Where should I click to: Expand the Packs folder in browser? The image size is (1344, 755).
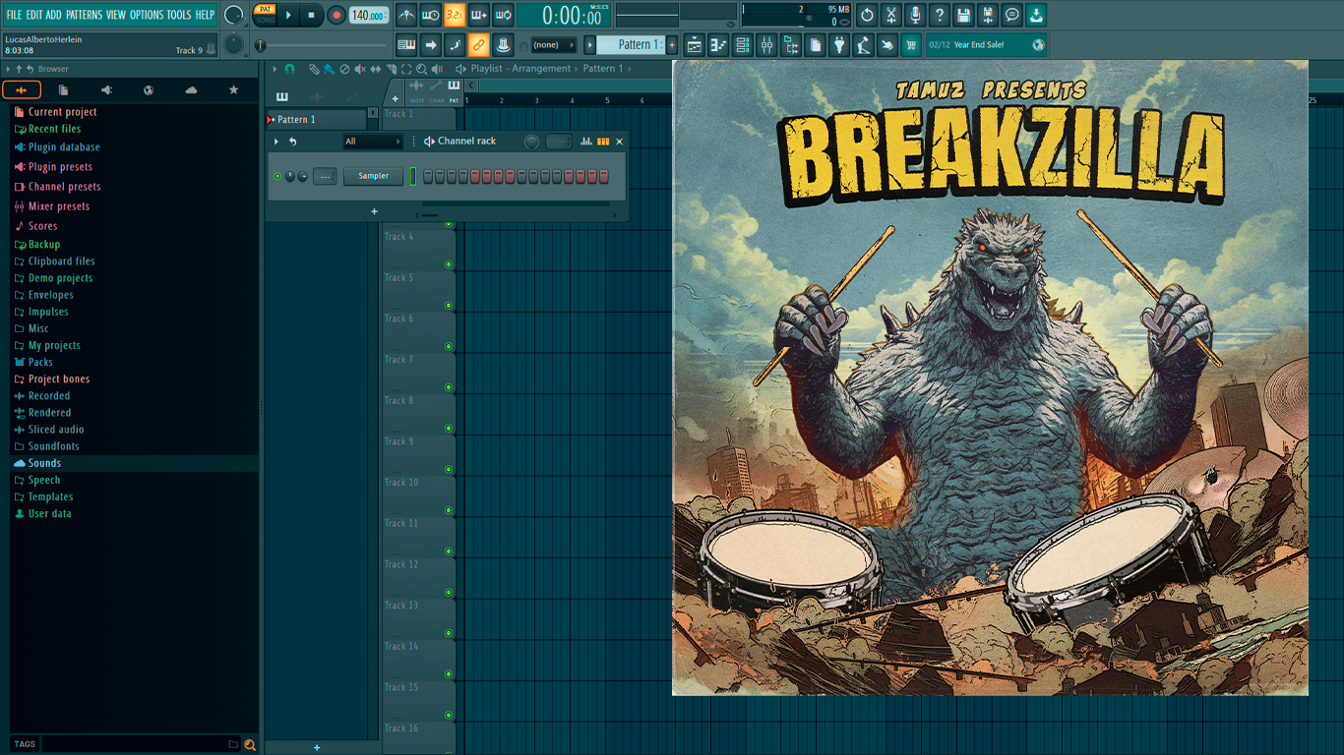pos(39,362)
